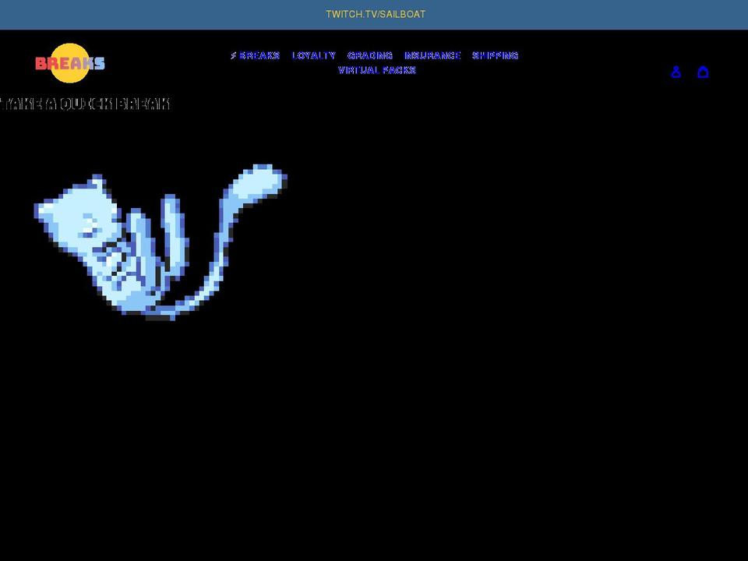Click the pixel Mew image

(161, 242)
